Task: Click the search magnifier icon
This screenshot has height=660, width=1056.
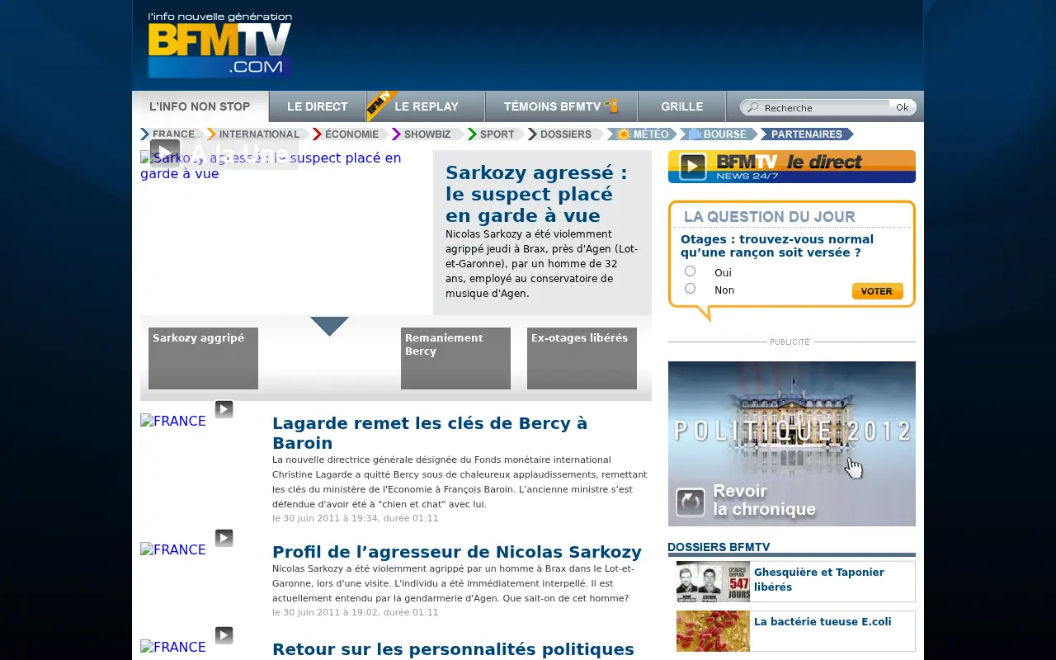Action: (x=752, y=108)
